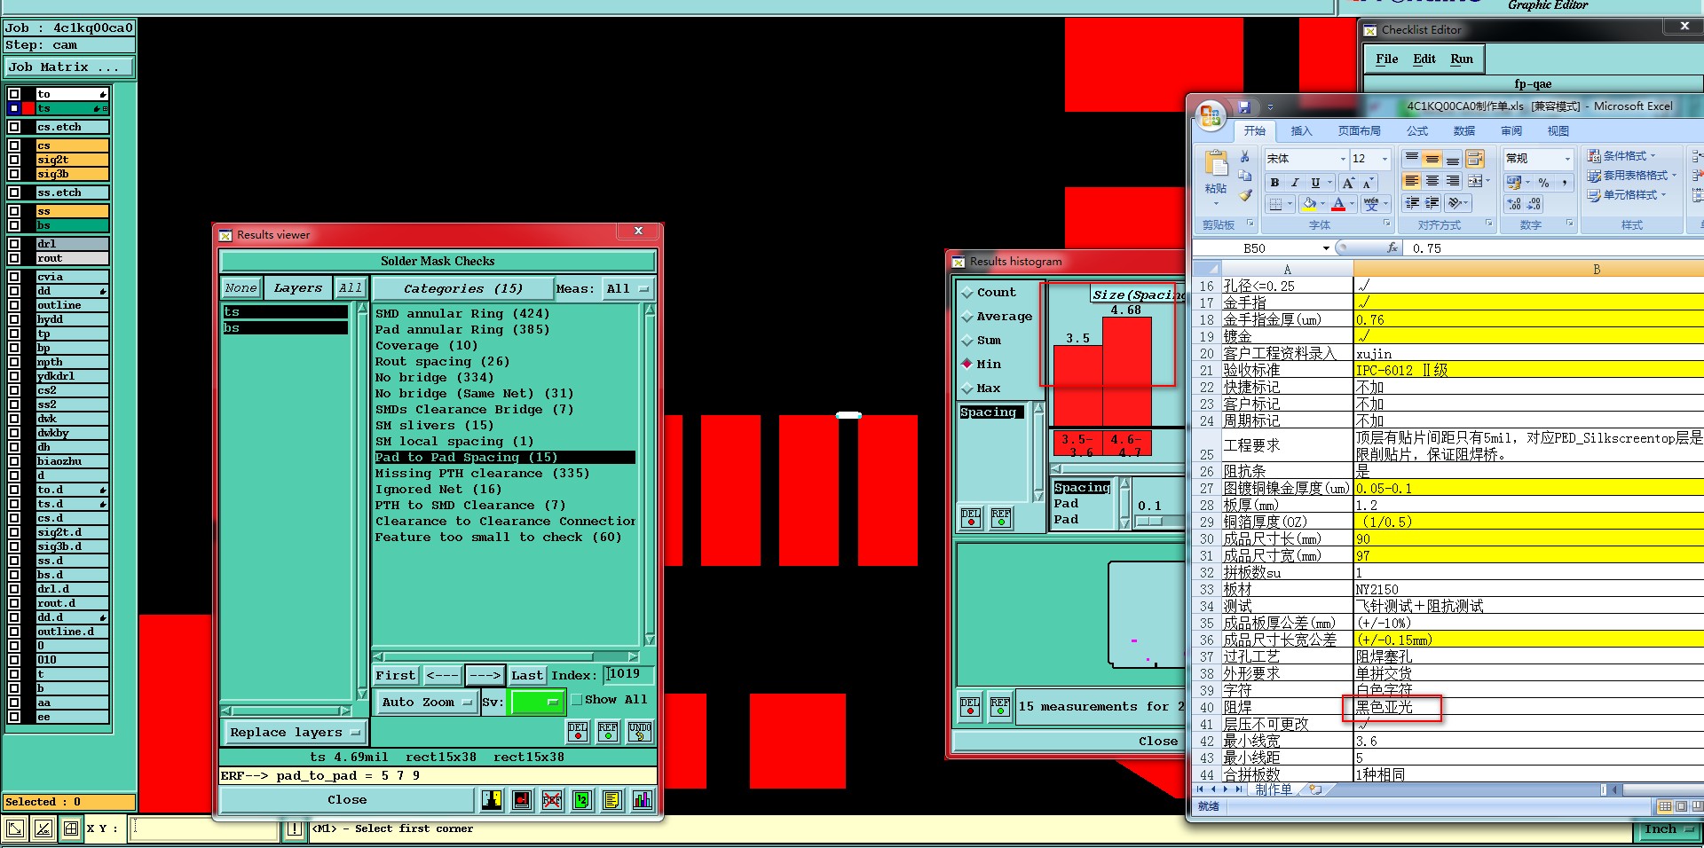Screen dimensions: 1704x848
Task: Toggle the checkbox beside layer drl
Action: pyautogui.click(x=14, y=244)
